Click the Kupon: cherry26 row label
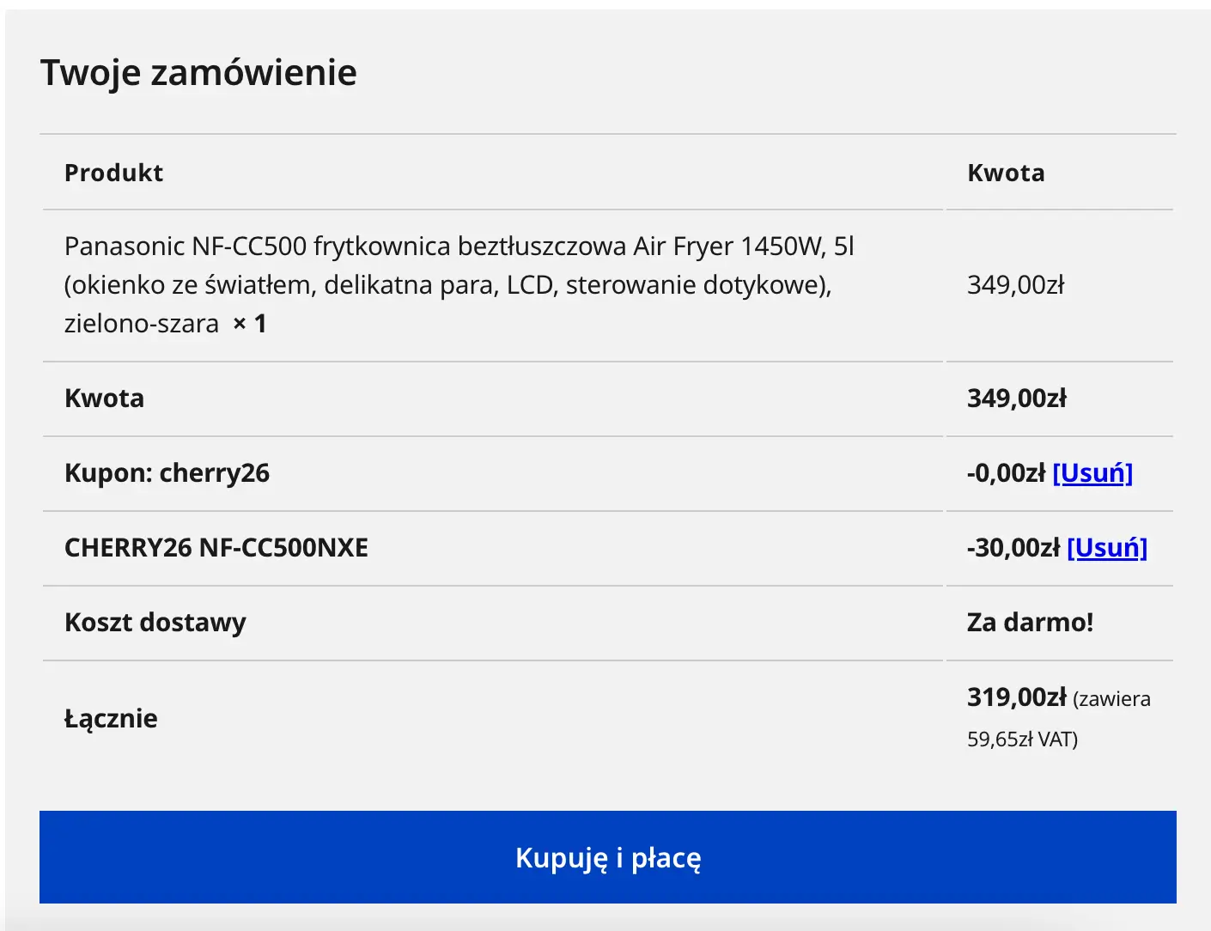Screen dimensions: 1211x931 coord(167,472)
